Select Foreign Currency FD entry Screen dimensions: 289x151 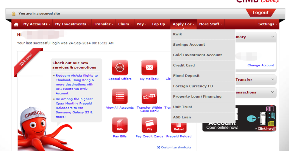coord(203,86)
